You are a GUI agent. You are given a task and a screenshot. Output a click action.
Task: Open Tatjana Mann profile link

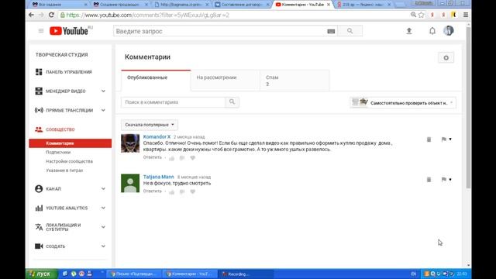click(x=158, y=177)
